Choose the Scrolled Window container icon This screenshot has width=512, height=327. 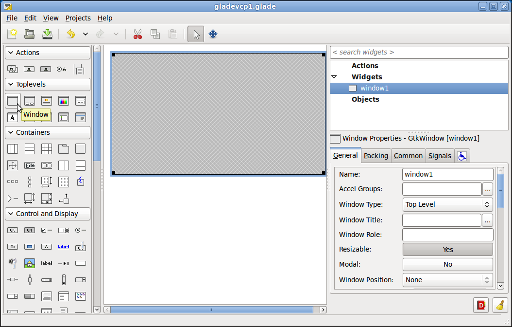pyautogui.click(x=47, y=199)
